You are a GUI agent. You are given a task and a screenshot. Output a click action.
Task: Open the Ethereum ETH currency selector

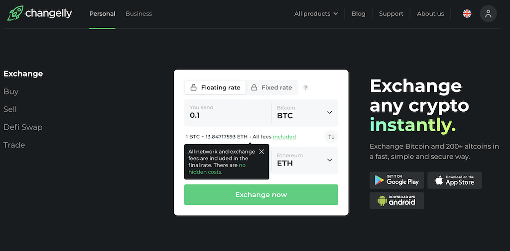click(305, 161)
